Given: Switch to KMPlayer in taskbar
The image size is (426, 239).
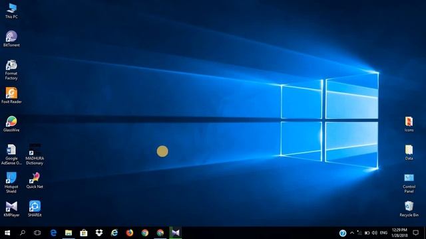Looking at the screenshot, I should [176, 233].
